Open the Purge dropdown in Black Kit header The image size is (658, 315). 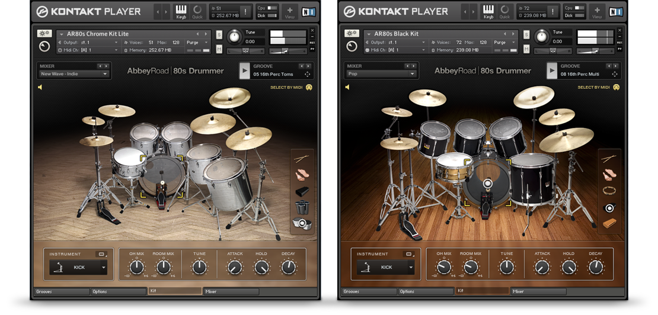(505, 42)
